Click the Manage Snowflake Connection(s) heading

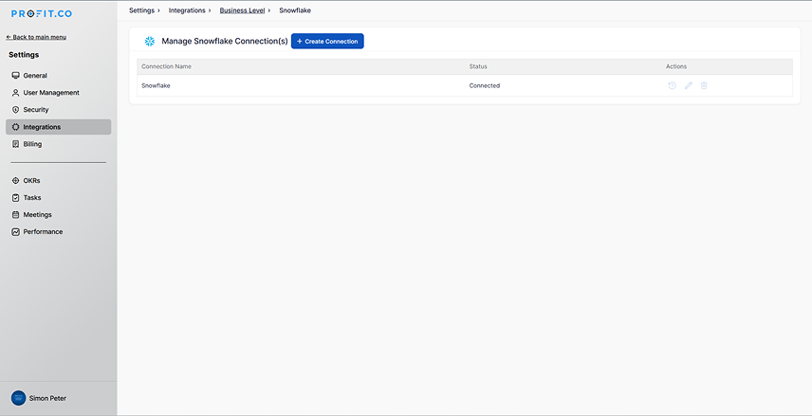click(x=225, y=42)
